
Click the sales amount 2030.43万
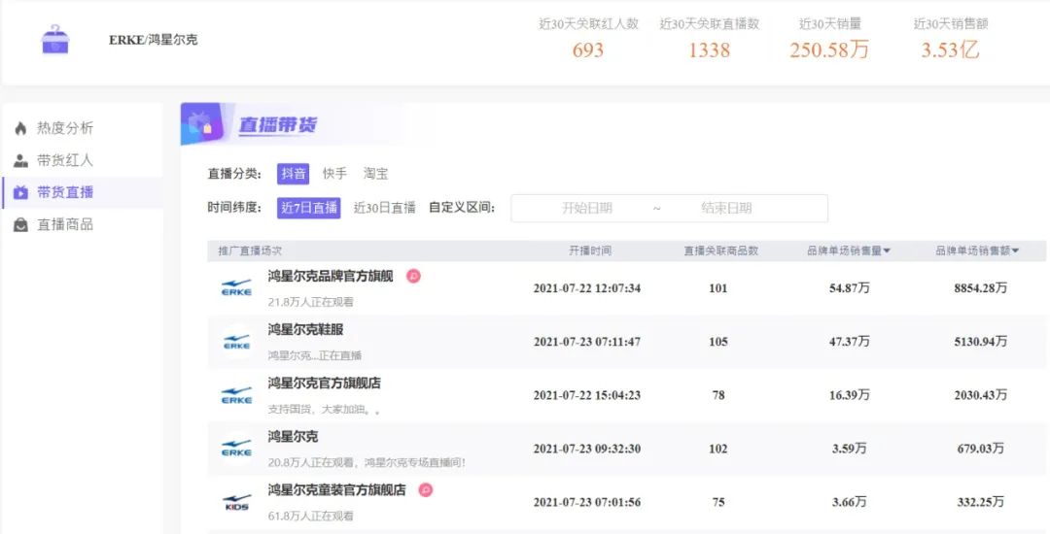pos(980,395)
